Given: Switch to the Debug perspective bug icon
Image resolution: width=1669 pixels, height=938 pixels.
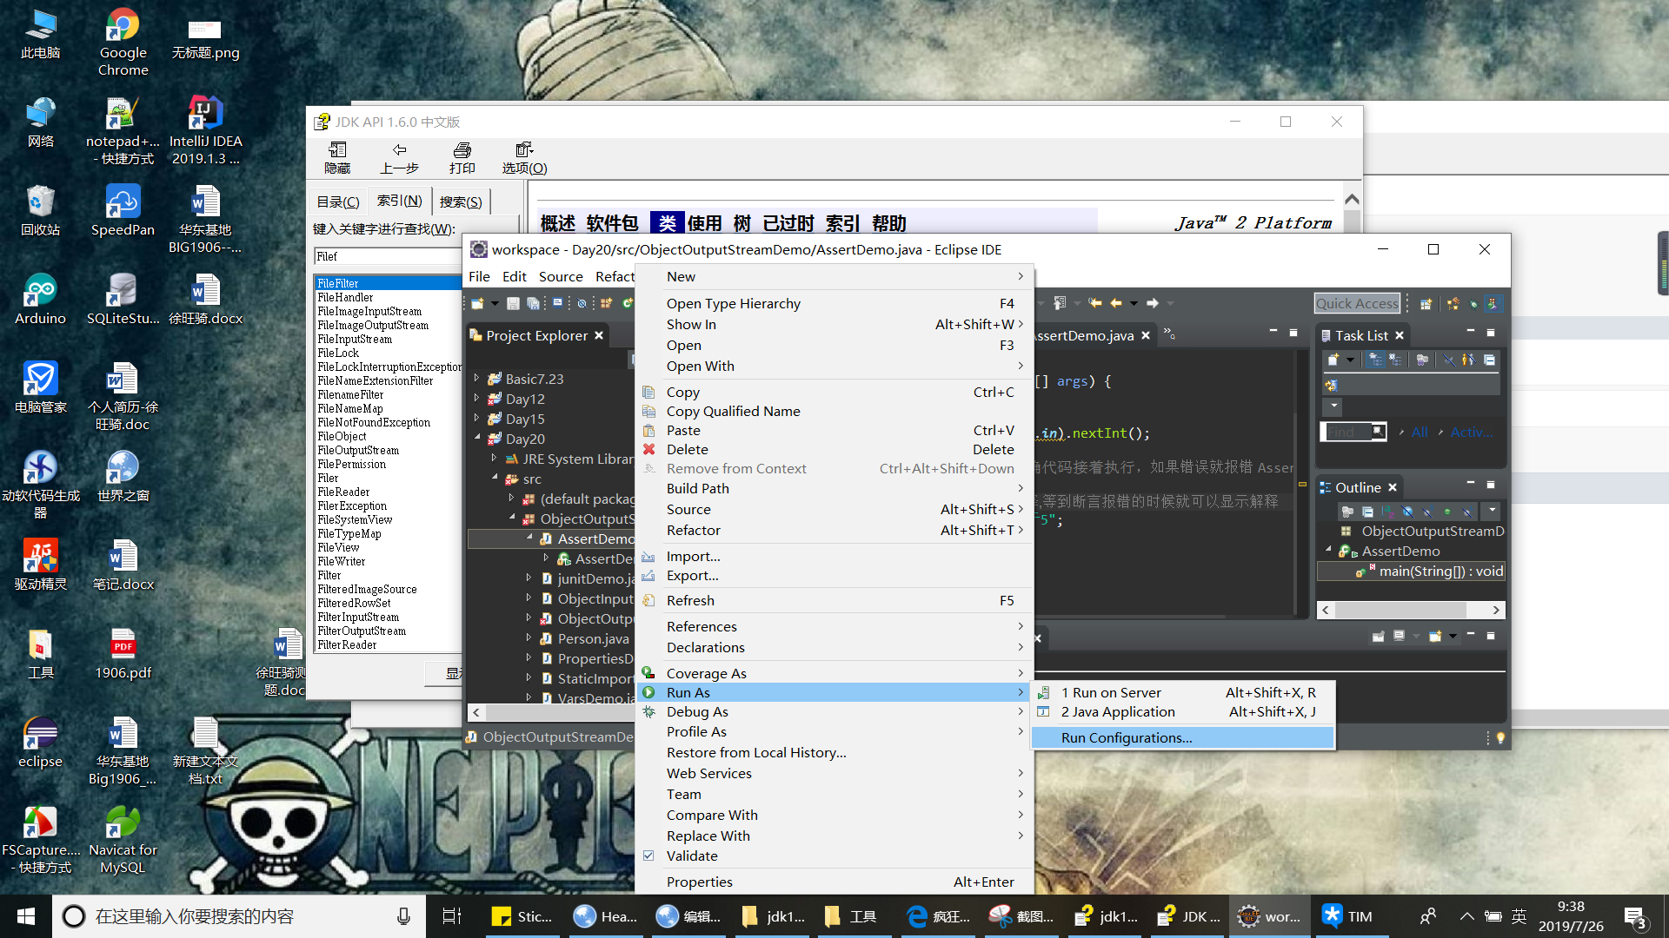Looking at the screenshot, I should [1473, 304].
